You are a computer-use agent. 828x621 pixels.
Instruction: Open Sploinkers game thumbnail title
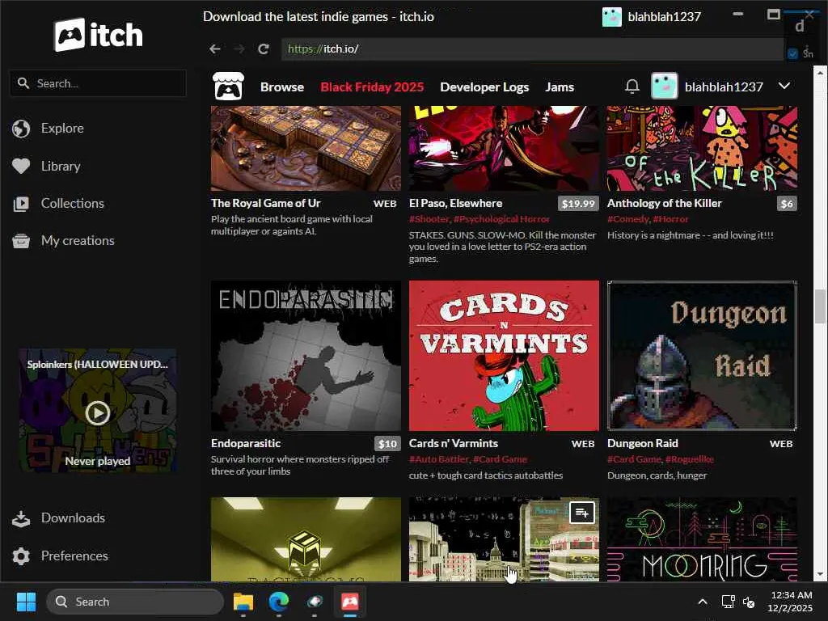coord(98,365)
